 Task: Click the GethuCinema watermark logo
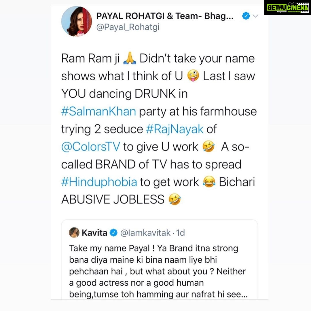tap(288, 7)
